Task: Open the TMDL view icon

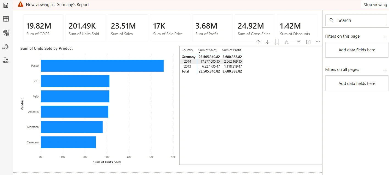Action: point(6,60)
